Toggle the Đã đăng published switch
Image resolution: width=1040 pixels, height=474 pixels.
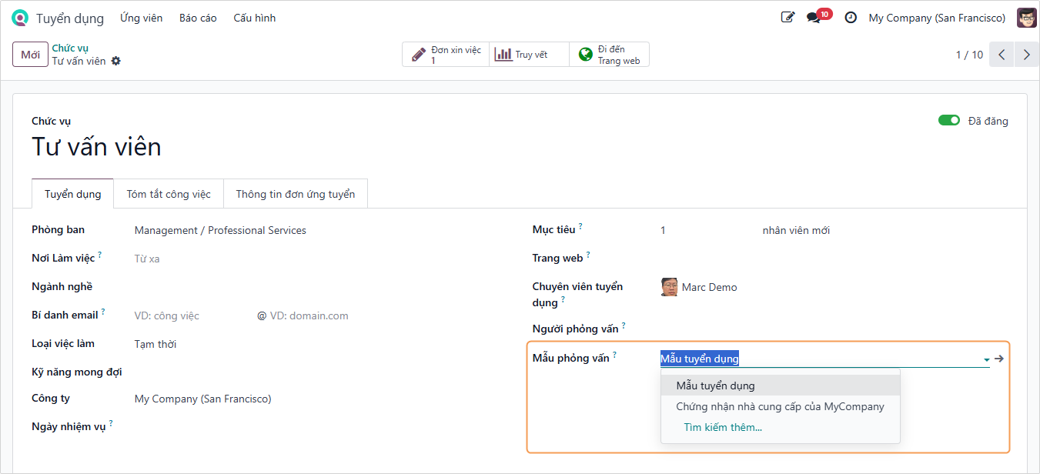pyautogui.click(x=948, y=120)
